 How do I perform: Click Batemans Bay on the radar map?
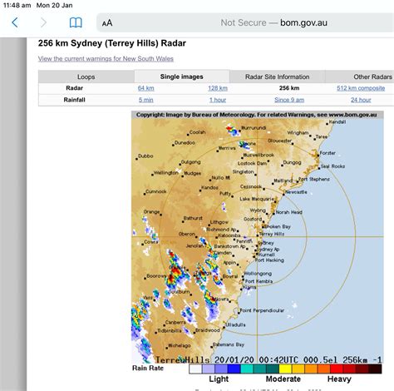point(229,344)
